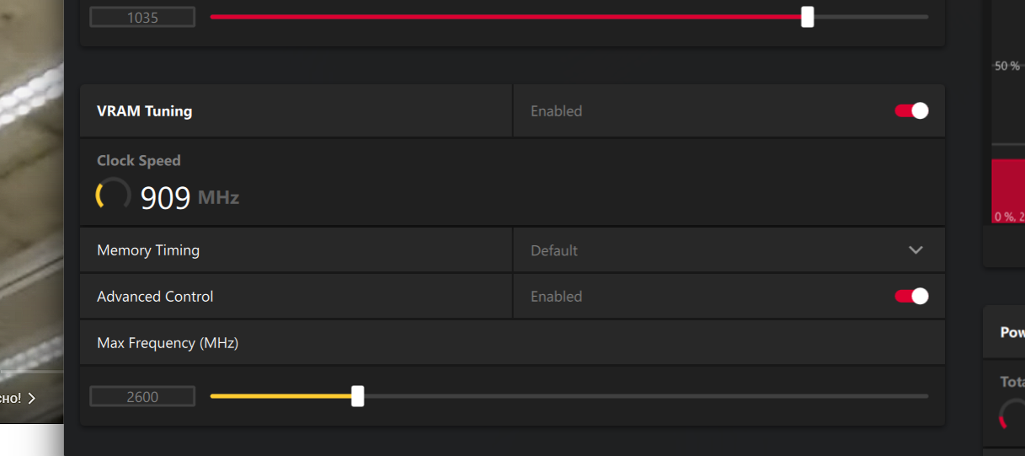Screen dimensions: 1025x456
Task: Click the Enabled status text for Advanced Control
Action: click(556, 297)
